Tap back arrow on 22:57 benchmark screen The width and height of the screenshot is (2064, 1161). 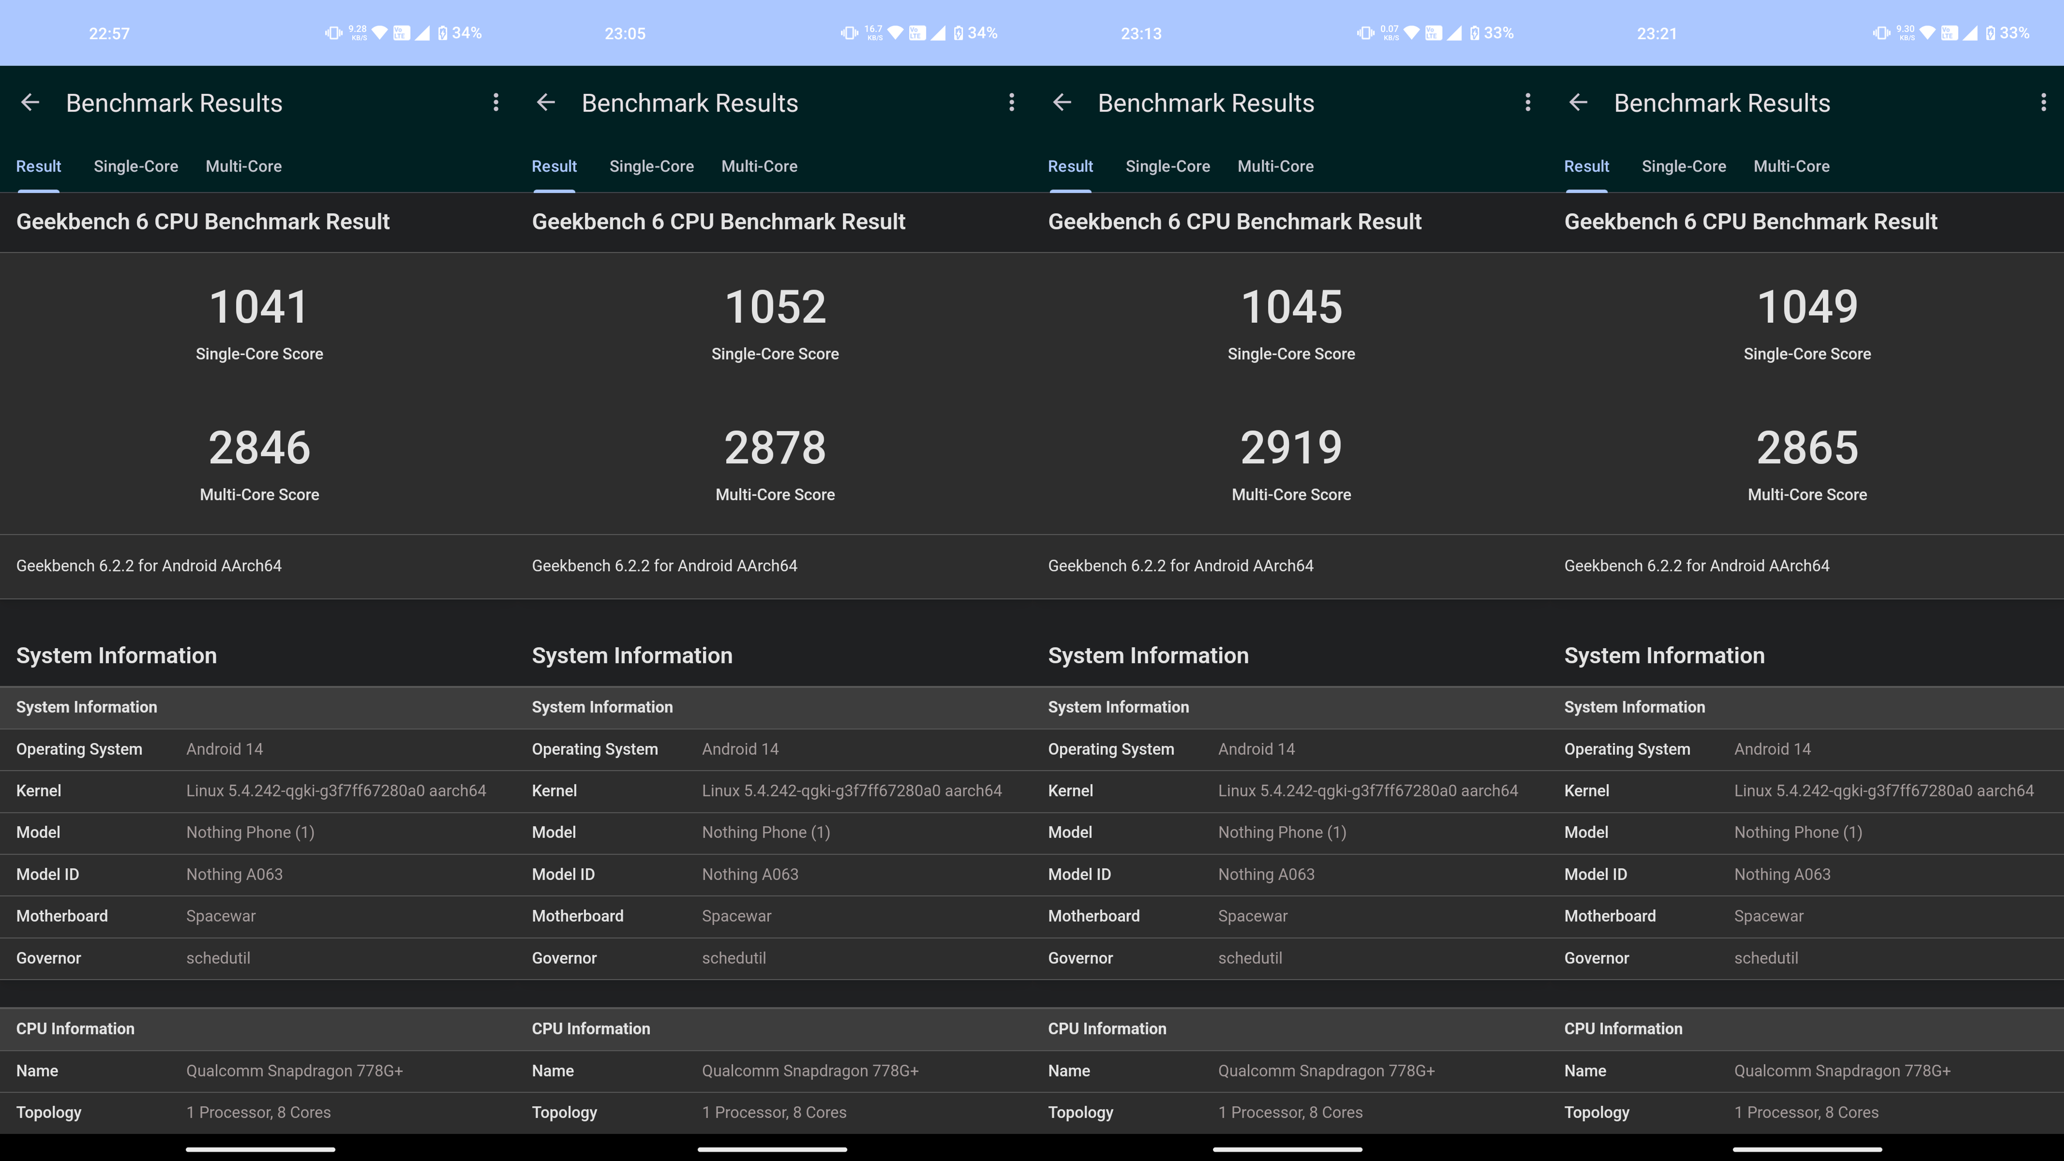pyautogui.click(x=30, y=103)
